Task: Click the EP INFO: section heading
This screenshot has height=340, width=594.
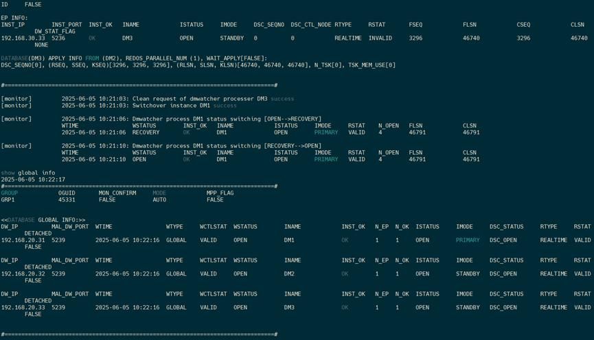Action: pos(14,18)
